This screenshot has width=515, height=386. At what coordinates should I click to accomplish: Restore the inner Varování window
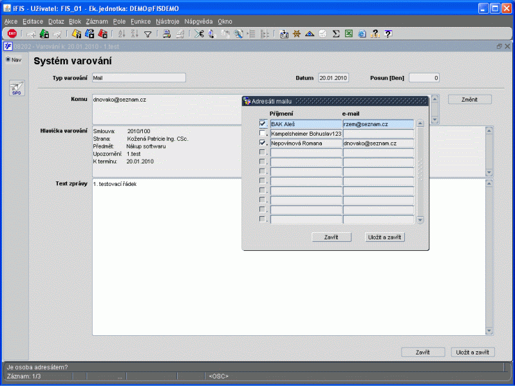(500, 46)
